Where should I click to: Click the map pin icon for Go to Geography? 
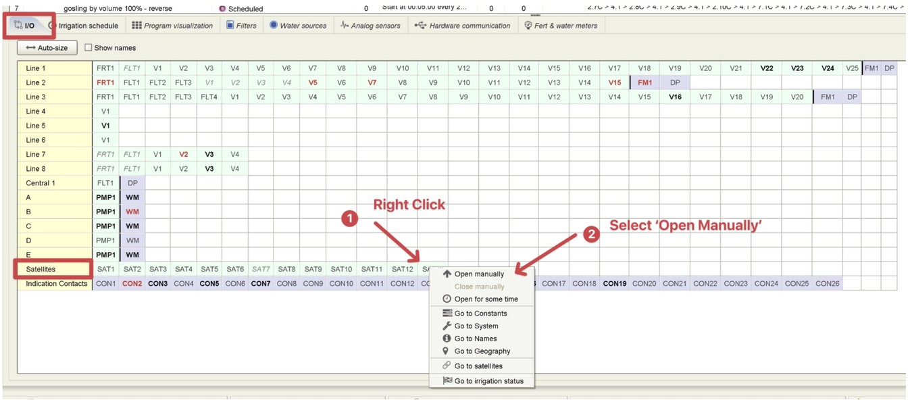pos(446,351)
